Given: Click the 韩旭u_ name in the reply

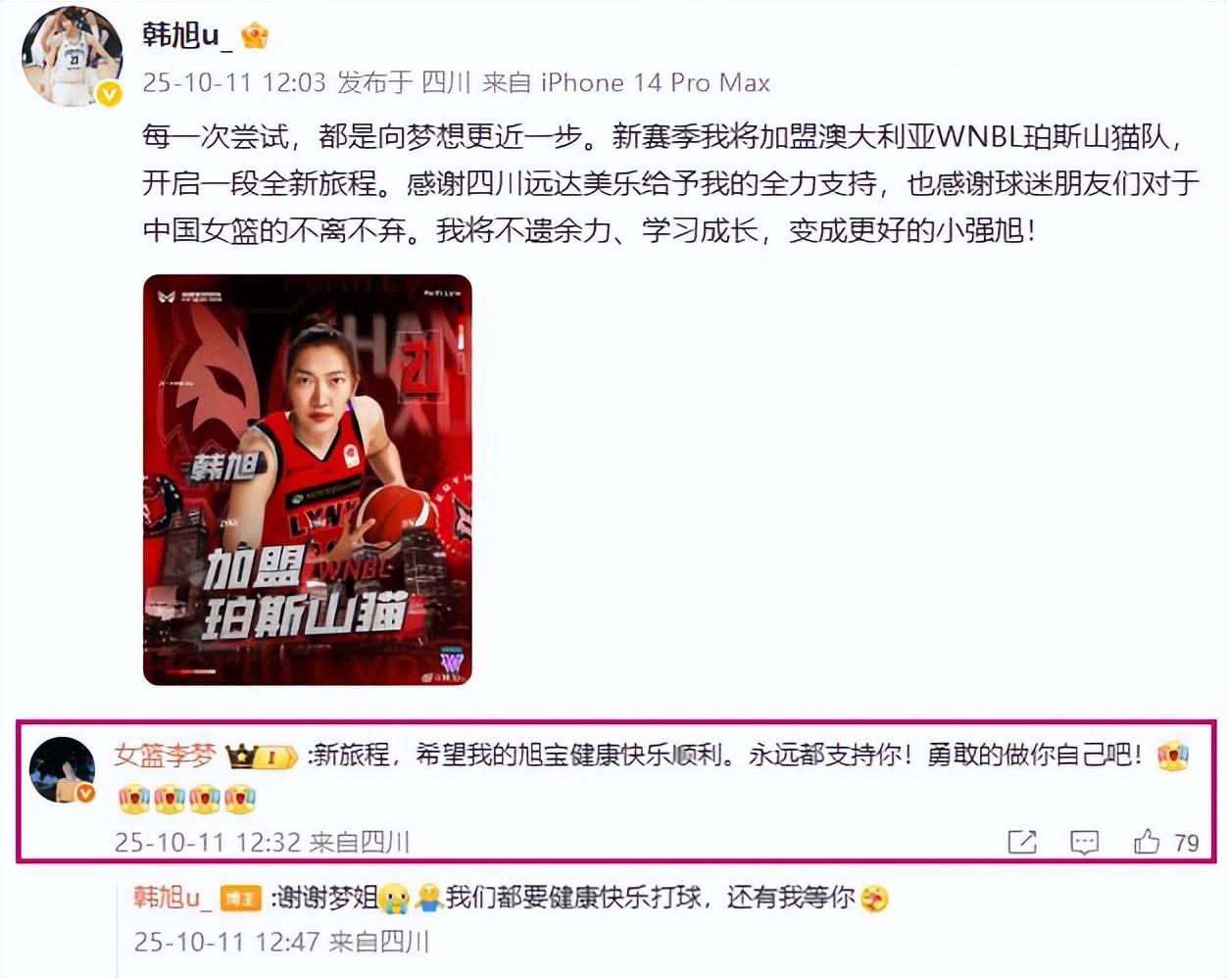Looking at the screenshot, I should [x=172, y=897].
